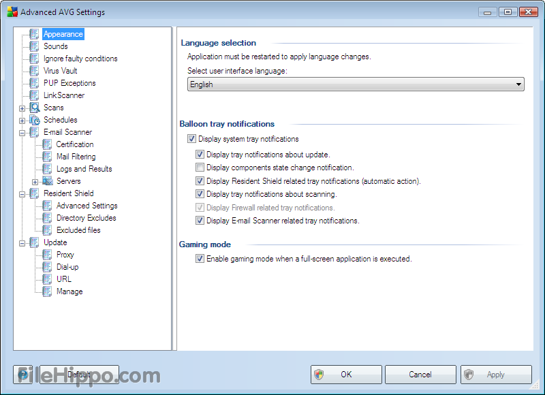The width and height of the screenshot is (545, 395).
Task: Click the URL page icon
Action: [47, 279]
